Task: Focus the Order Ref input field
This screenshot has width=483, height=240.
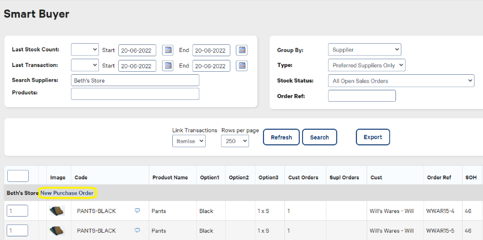Action: click(362, 96)
